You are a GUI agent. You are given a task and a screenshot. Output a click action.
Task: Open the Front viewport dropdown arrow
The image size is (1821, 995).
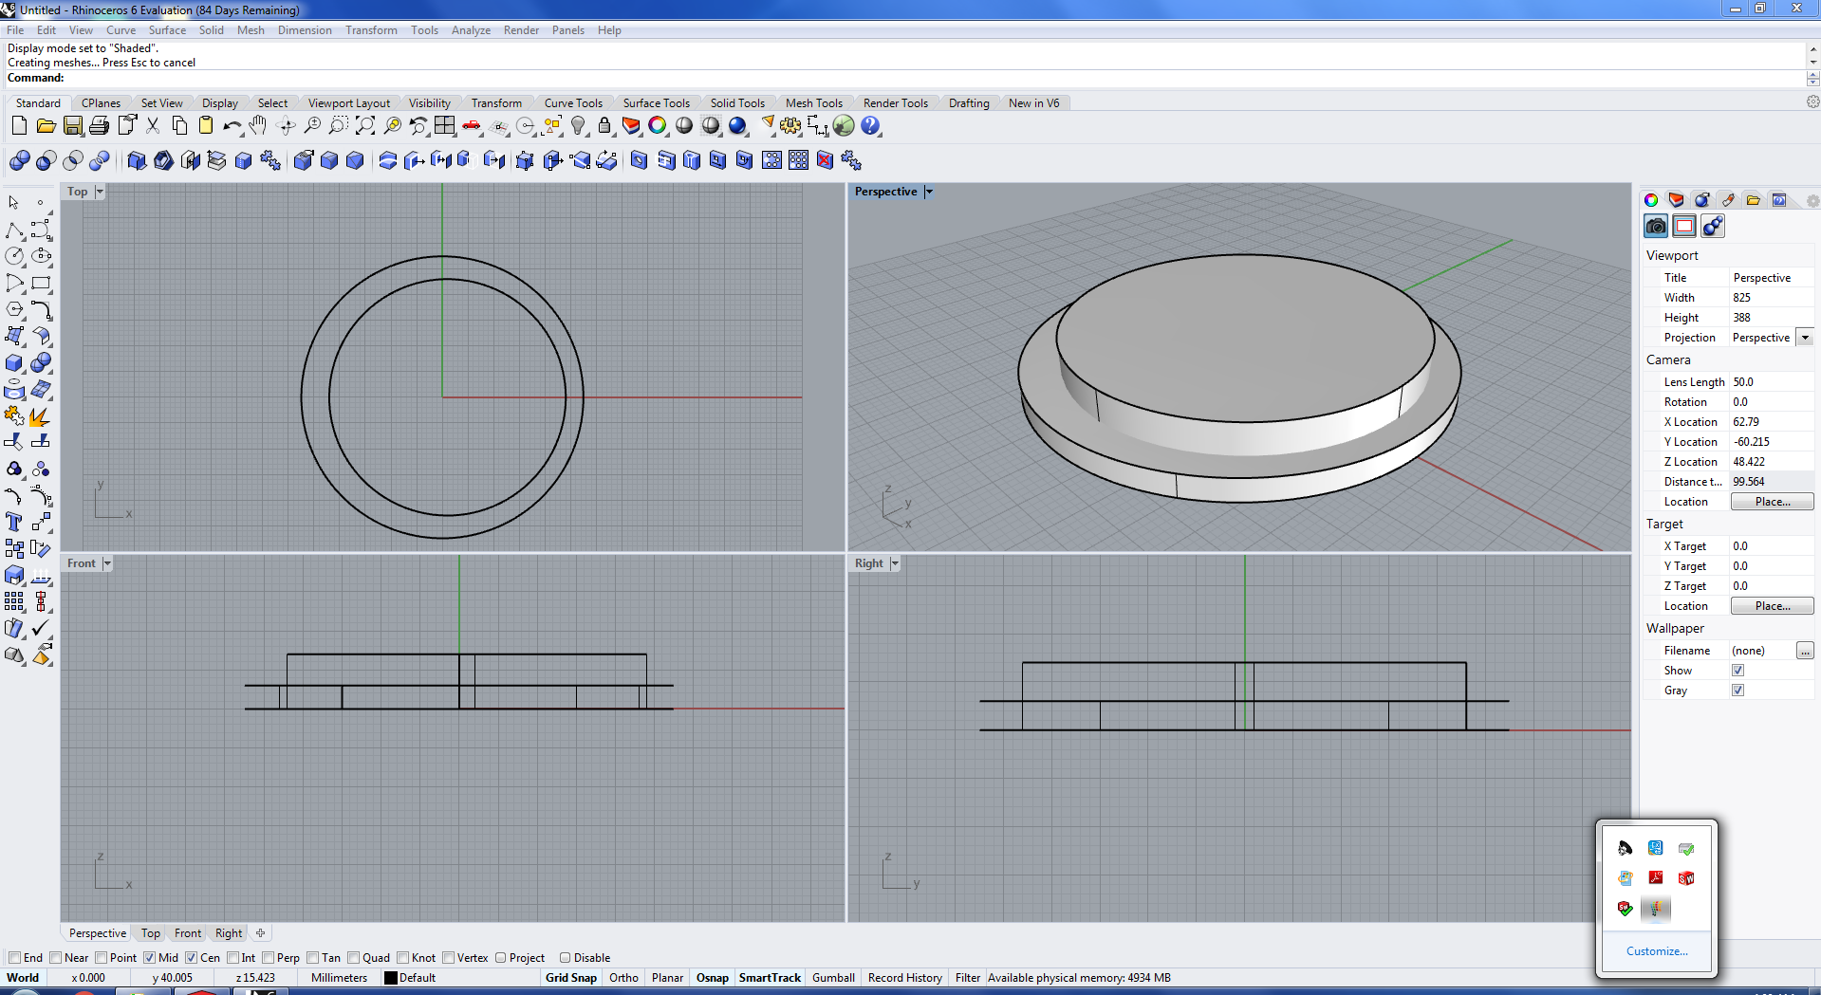[107, 563]
